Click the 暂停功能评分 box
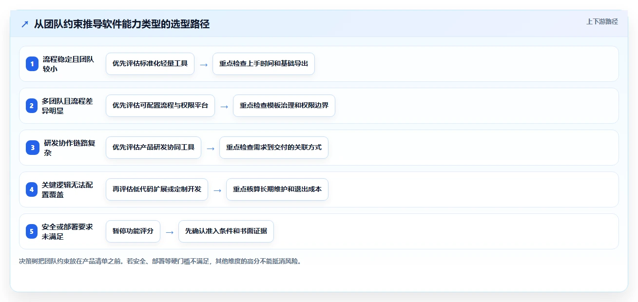 [133, 231]
